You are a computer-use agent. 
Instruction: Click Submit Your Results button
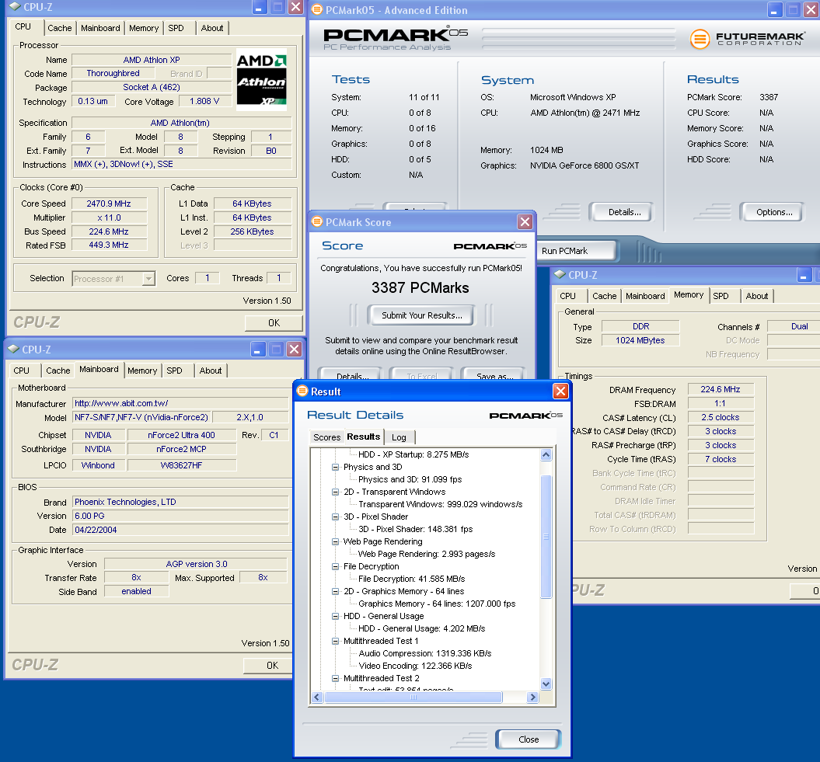coord(421,315)
